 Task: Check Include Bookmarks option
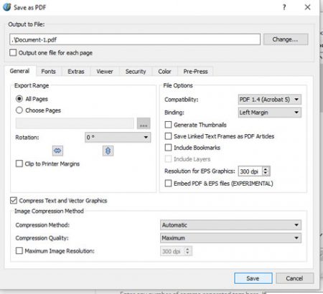pos(168,148)
